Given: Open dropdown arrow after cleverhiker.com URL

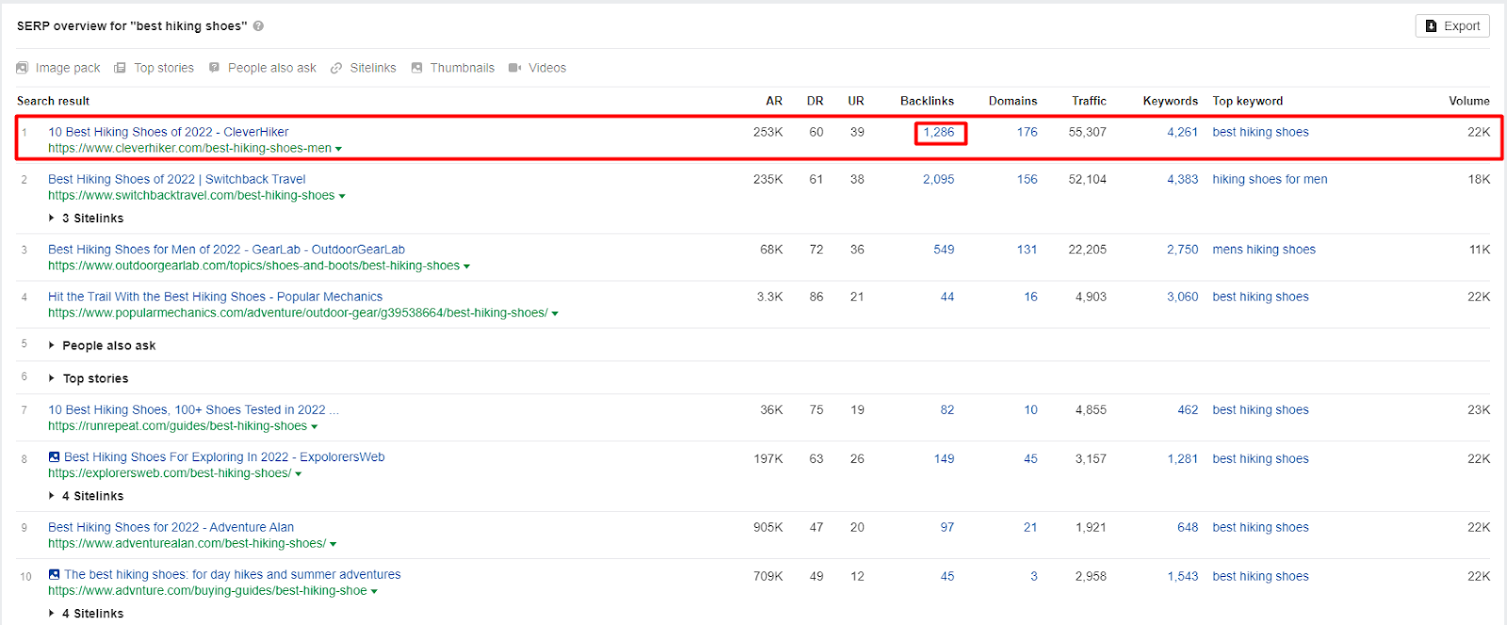Looking at the screenshot, I should click(x=338, y=149).
